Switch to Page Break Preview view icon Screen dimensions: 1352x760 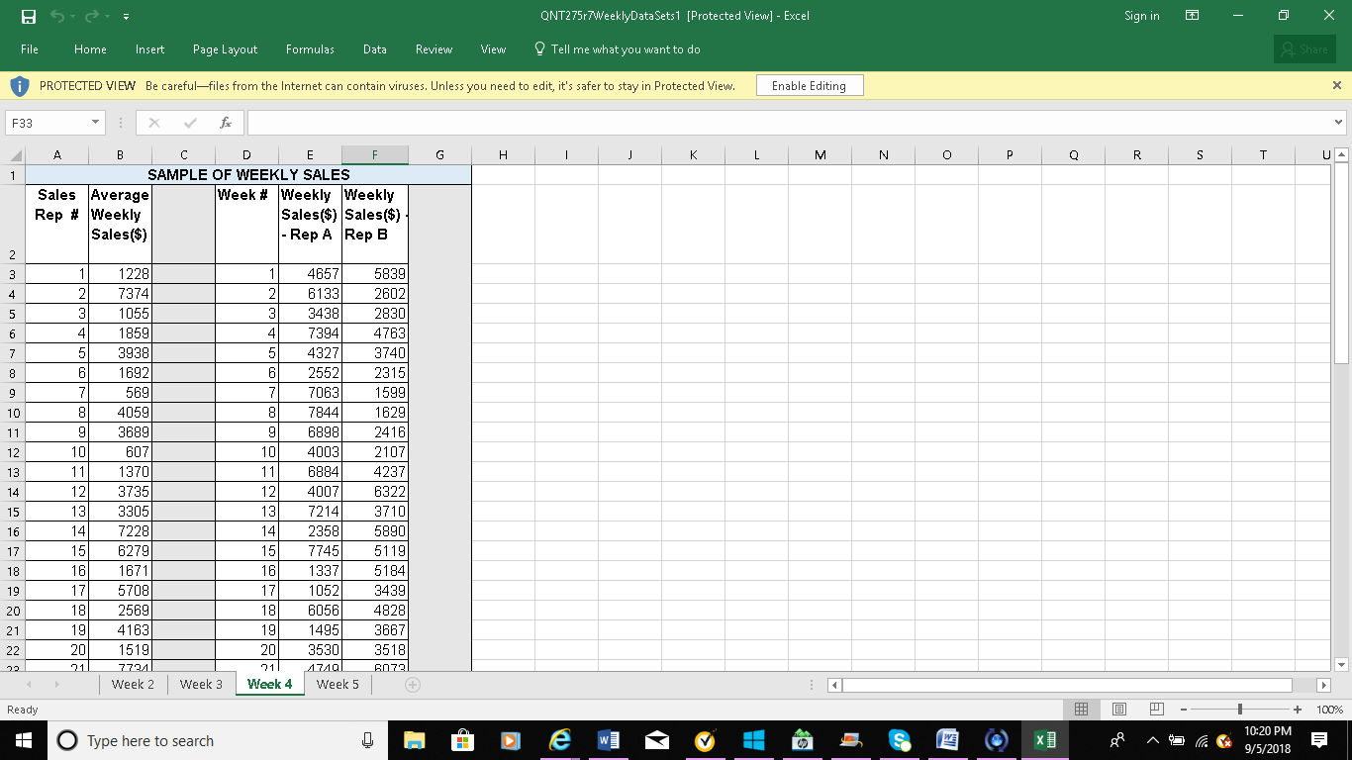click(1155, 710)
